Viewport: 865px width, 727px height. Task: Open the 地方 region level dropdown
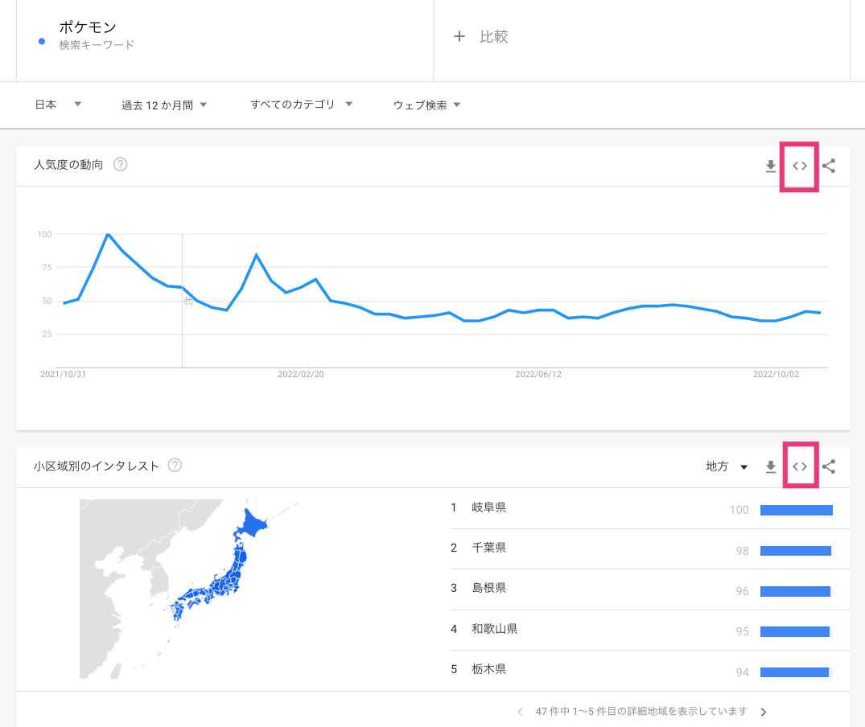coord(727,466)
